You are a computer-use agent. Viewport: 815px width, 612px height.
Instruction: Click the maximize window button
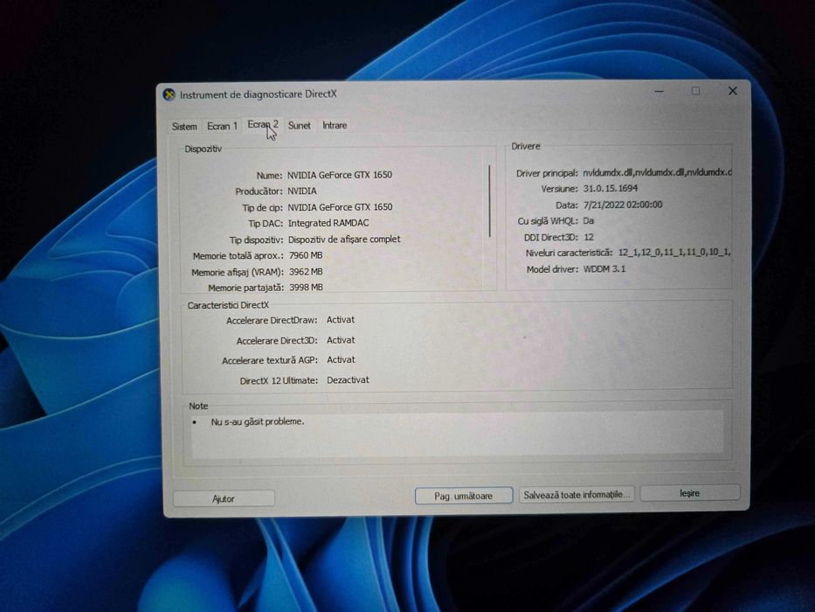(695, 91)
